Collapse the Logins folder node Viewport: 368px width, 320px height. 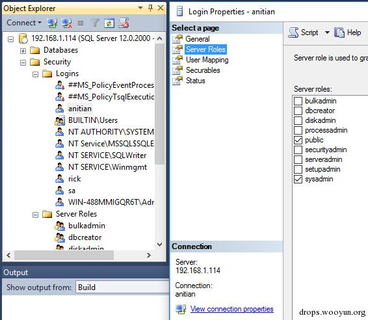pyautogui.click(x=35, y=74)
